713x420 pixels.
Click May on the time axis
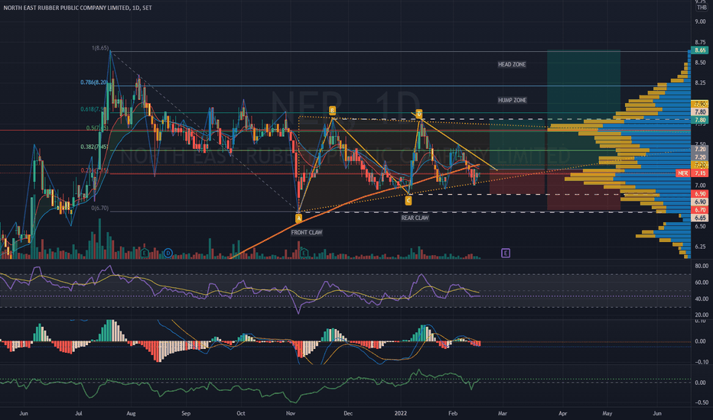tap(607, 413)
